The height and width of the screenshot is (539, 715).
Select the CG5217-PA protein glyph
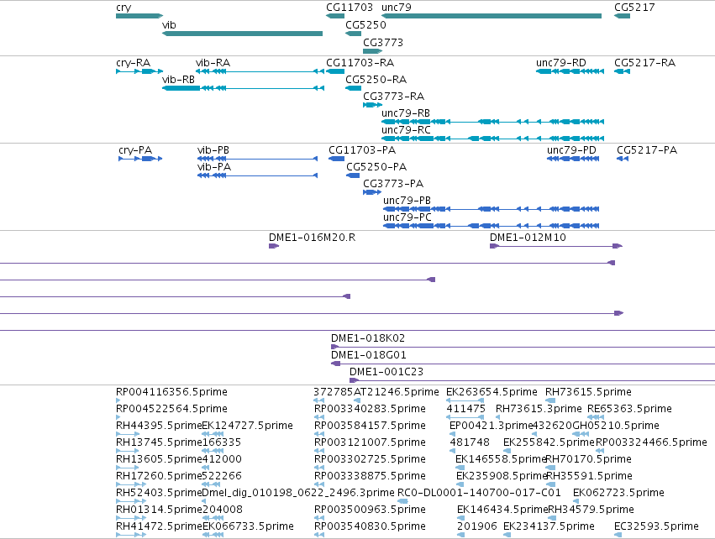[623, 159]
